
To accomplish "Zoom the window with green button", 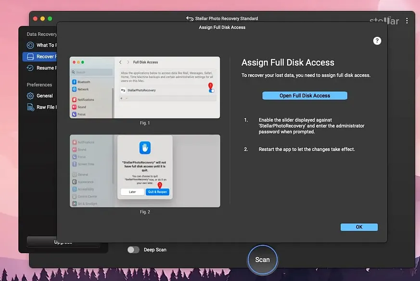I will pyautogui.click(x=50, y=19).
